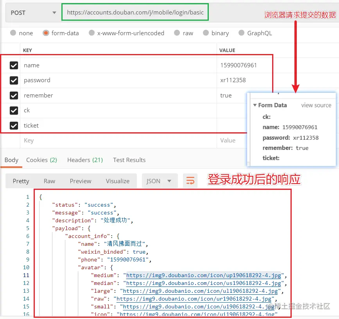Open the Cookies (2) tab

tap(41, 160)
